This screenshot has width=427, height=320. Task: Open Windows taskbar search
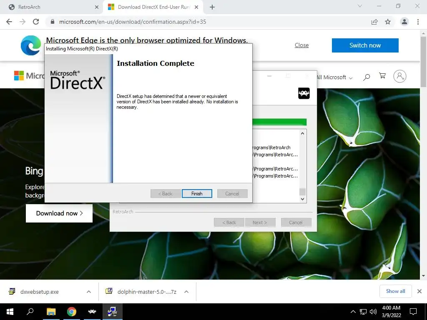pyautogui.click(x=30, y=312)
